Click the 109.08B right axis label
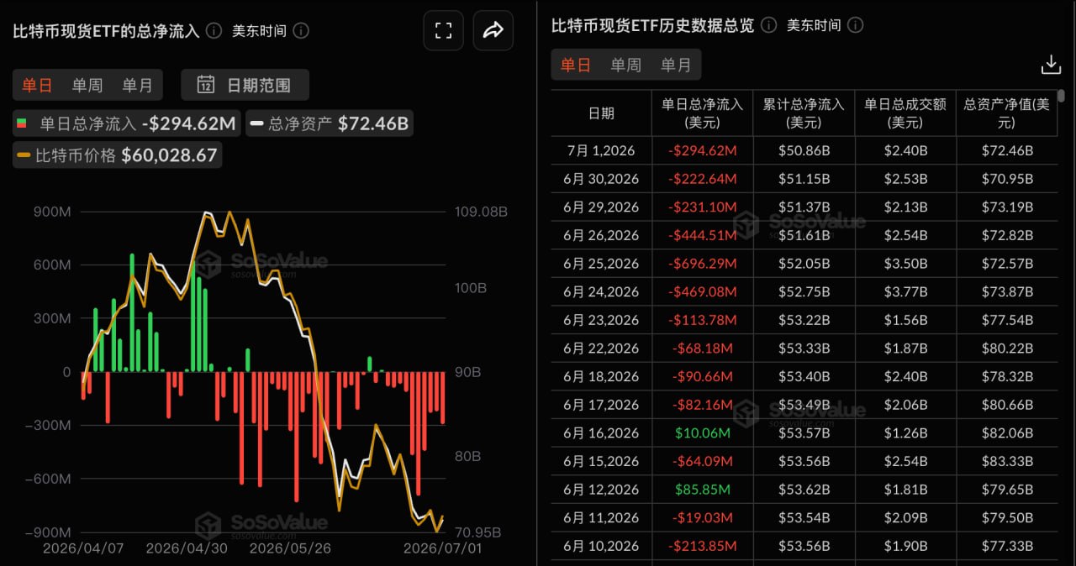This screenshot has width=1076, height=566. point(480,212)
